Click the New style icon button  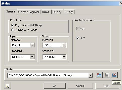coord(99,75)
